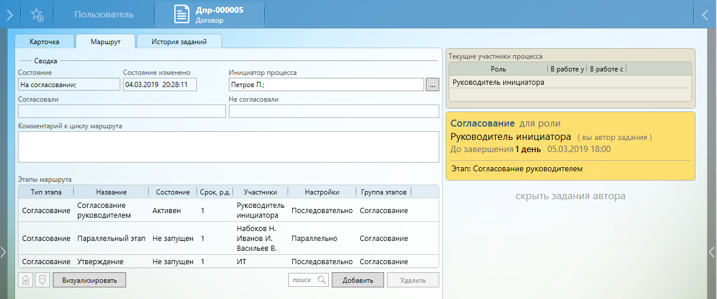Screen dimensions: 717x299
Task: Move stage up with the plus arrow icon
Action: (x=25, y=280)
